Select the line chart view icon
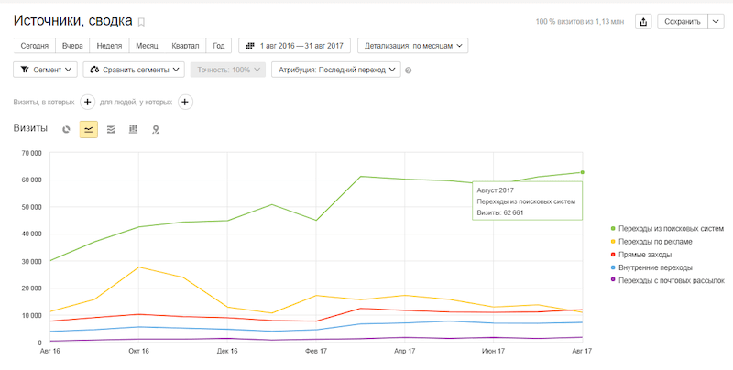The image size is (733, 370). tap(89, 130)
